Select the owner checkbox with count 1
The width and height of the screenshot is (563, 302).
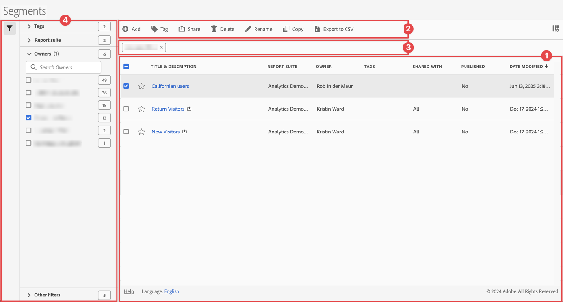(28, 143)
